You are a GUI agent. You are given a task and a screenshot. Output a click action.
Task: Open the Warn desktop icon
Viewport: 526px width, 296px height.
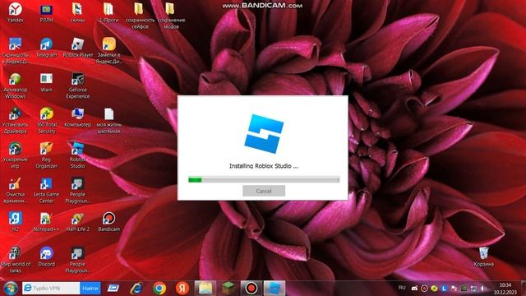pyautogui.click(x=46, y=82)
